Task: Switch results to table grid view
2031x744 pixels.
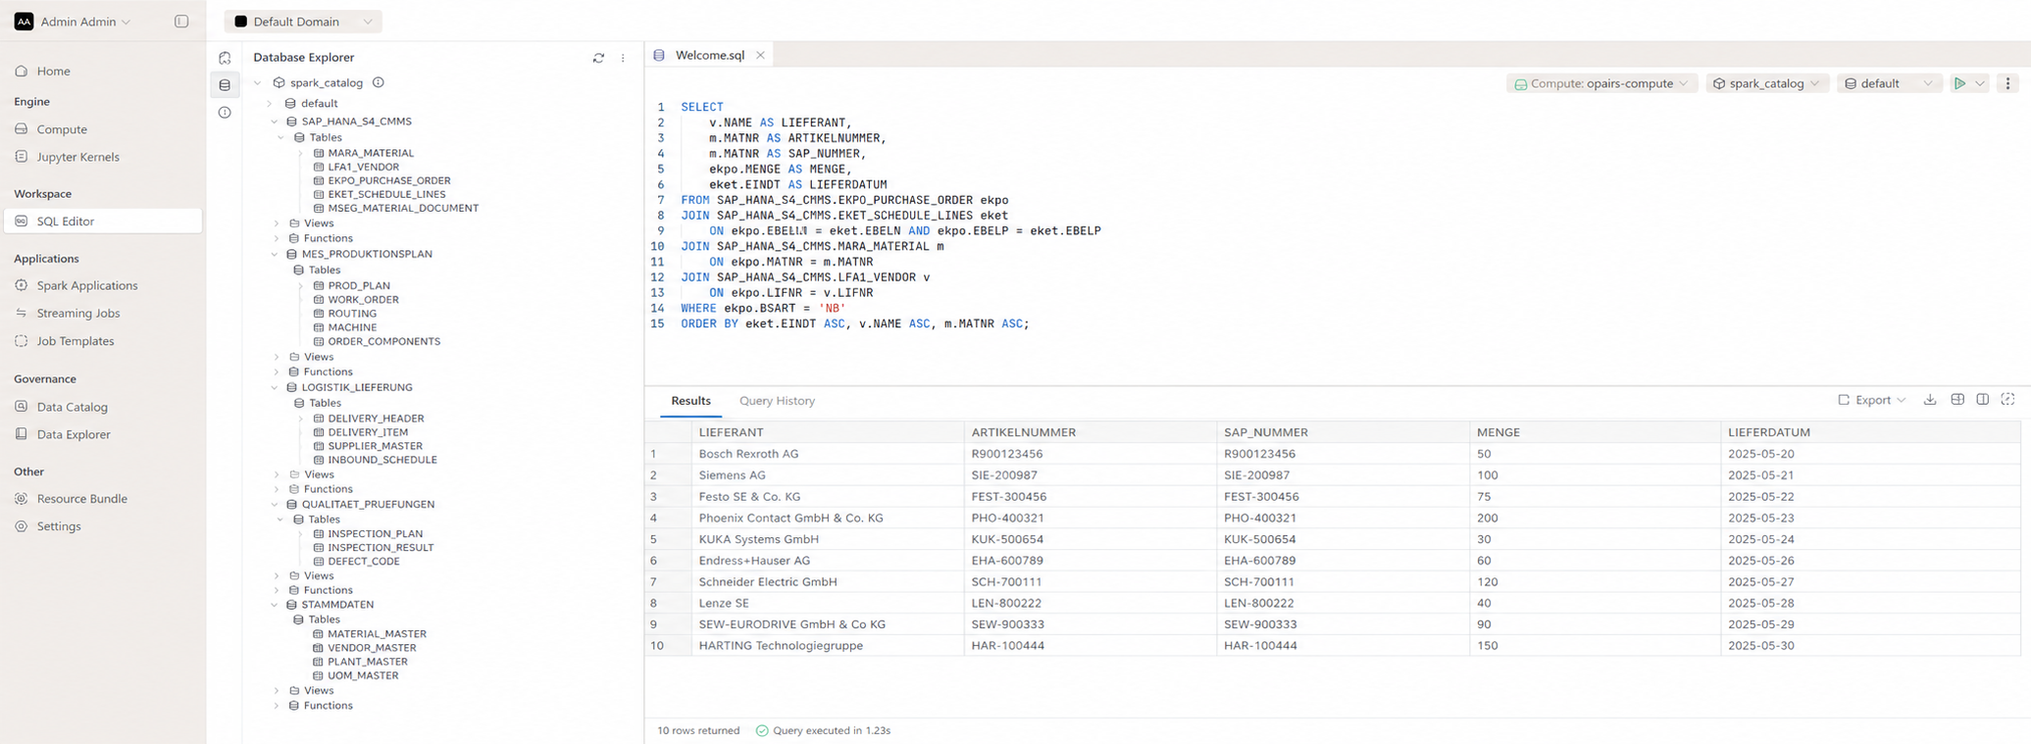Action: click(x=1957, y=400)
